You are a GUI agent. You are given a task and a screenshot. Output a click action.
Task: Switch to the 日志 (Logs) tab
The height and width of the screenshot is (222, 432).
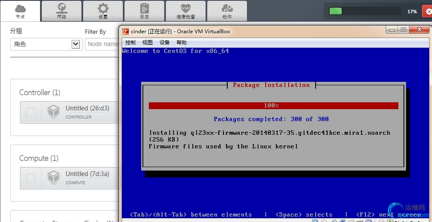click(144, 11)
